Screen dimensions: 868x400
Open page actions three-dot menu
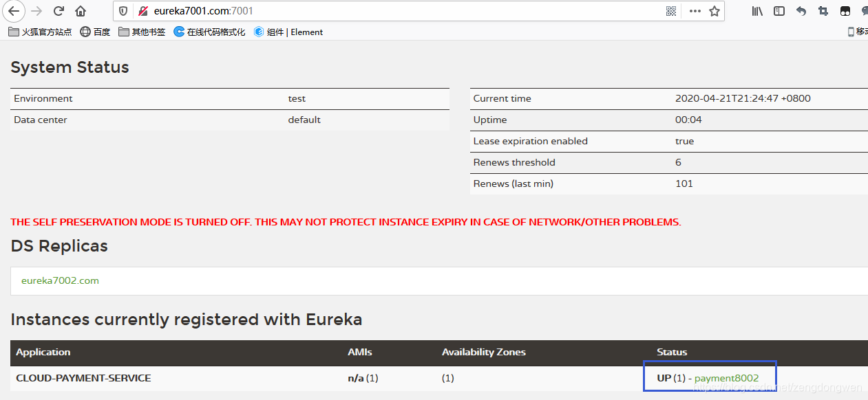coord(695,11)
